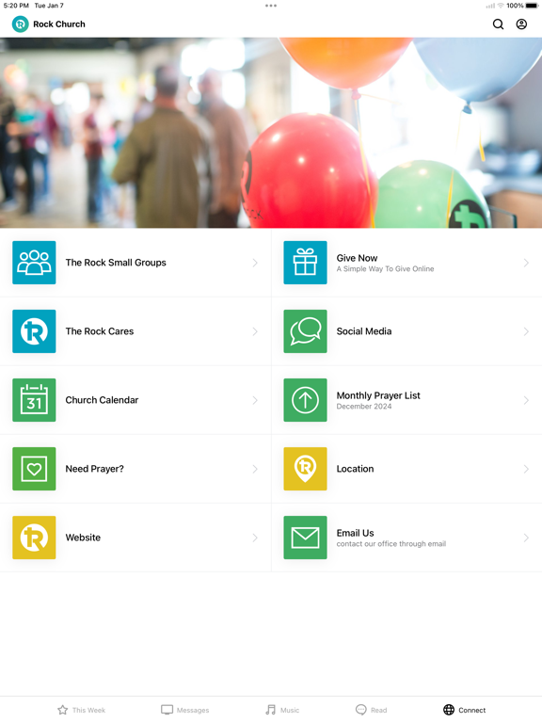
Task: Expand the Social Media chevron
Action: click(526, 331)
